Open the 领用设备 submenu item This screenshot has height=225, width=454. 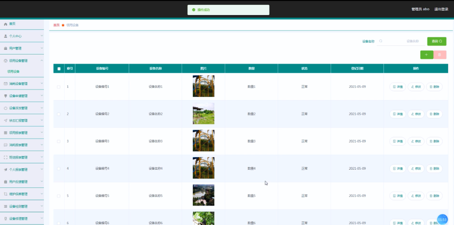(x=14, y=71)
